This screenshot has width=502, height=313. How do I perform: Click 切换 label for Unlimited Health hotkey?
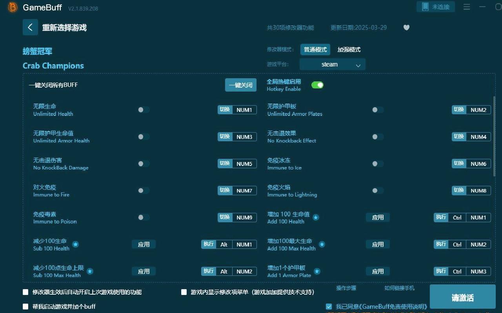click(x=225, y=110)
